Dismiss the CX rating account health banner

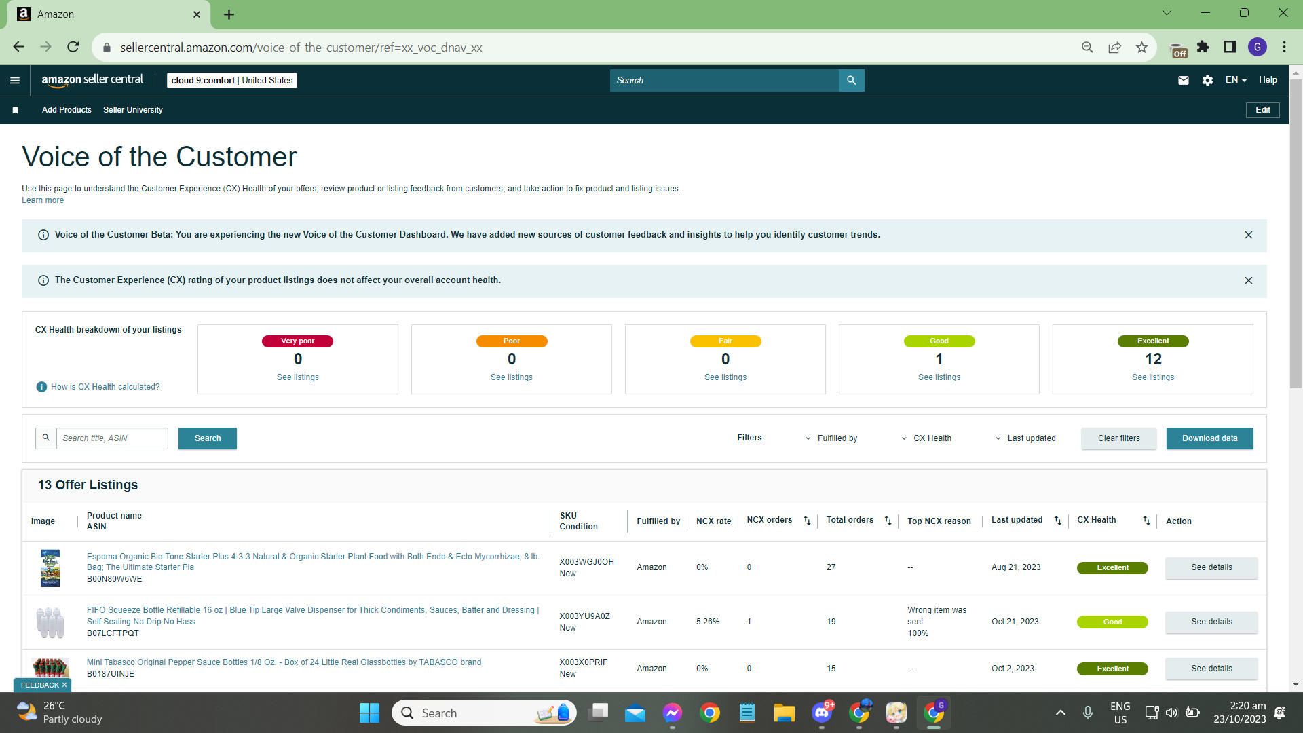[x=1249, y=280]
